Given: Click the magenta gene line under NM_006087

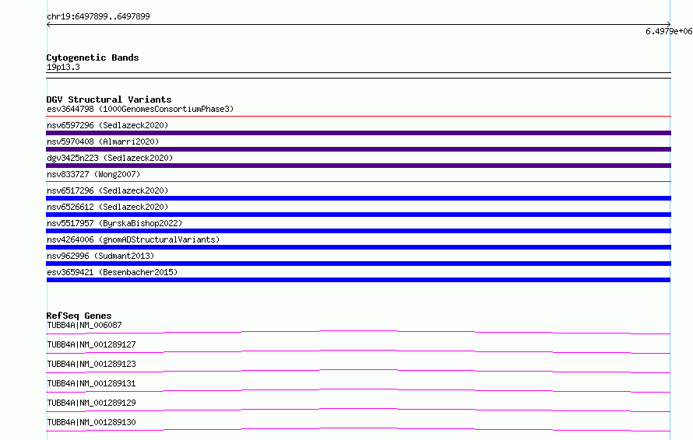Looking at the screenshot, I should [x=358, y=332].
